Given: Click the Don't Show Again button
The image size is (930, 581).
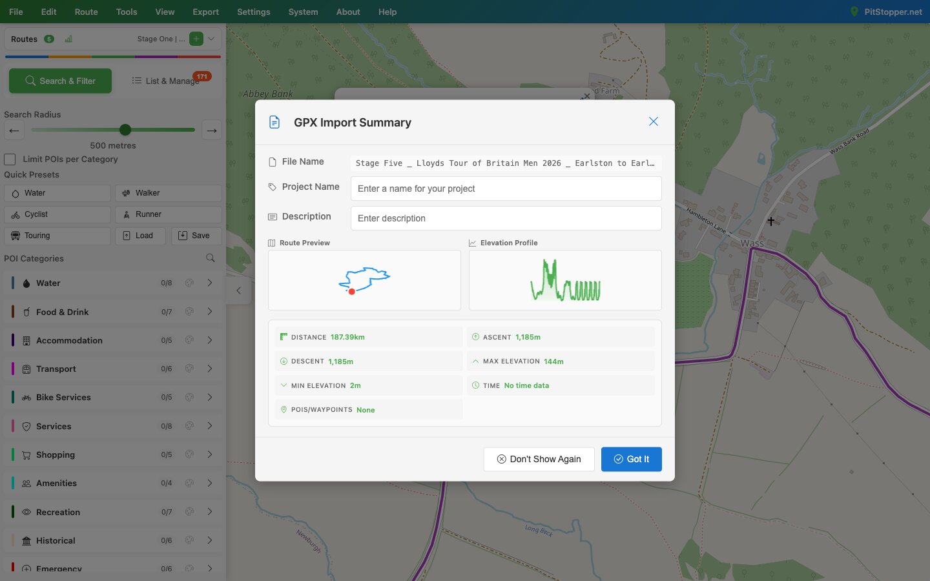Looking at the screenshot, I should (539, 459).
